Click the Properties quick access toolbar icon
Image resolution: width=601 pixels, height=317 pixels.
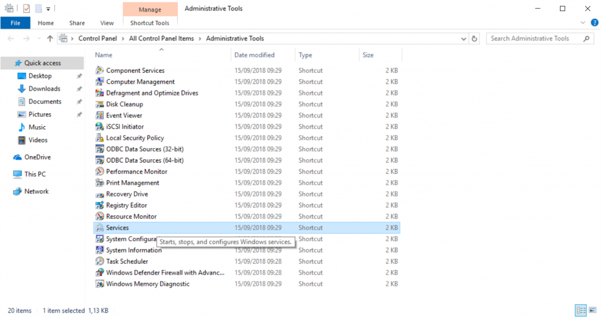(x=26, y=8)
